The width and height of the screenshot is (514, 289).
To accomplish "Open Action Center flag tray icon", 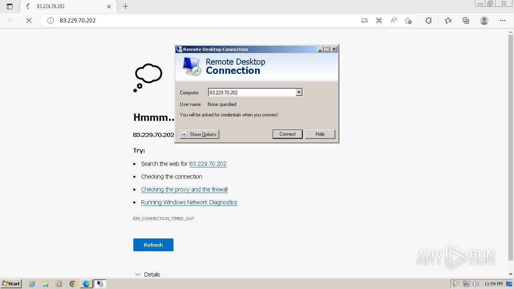I will [x=457, y=284].
